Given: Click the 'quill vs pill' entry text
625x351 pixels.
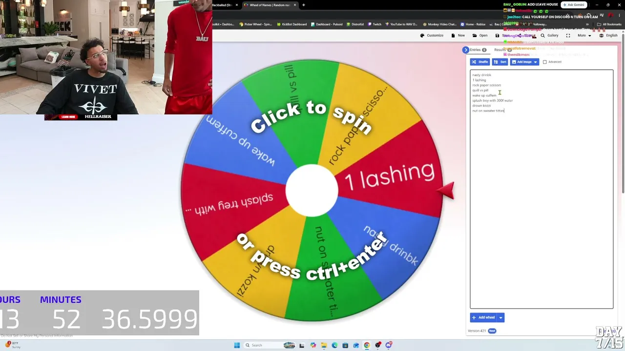Looking at the screenshot, I should pos(480,90).
